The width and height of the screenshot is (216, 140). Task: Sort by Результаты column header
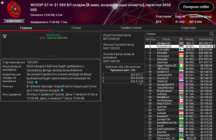(205, 39)
